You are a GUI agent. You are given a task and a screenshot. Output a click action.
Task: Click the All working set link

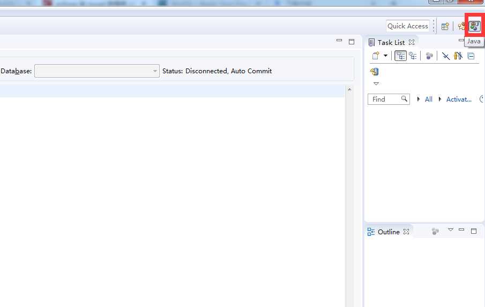[x=429, y=99]
